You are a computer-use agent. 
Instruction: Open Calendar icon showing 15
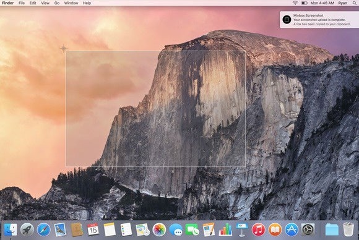93,229
